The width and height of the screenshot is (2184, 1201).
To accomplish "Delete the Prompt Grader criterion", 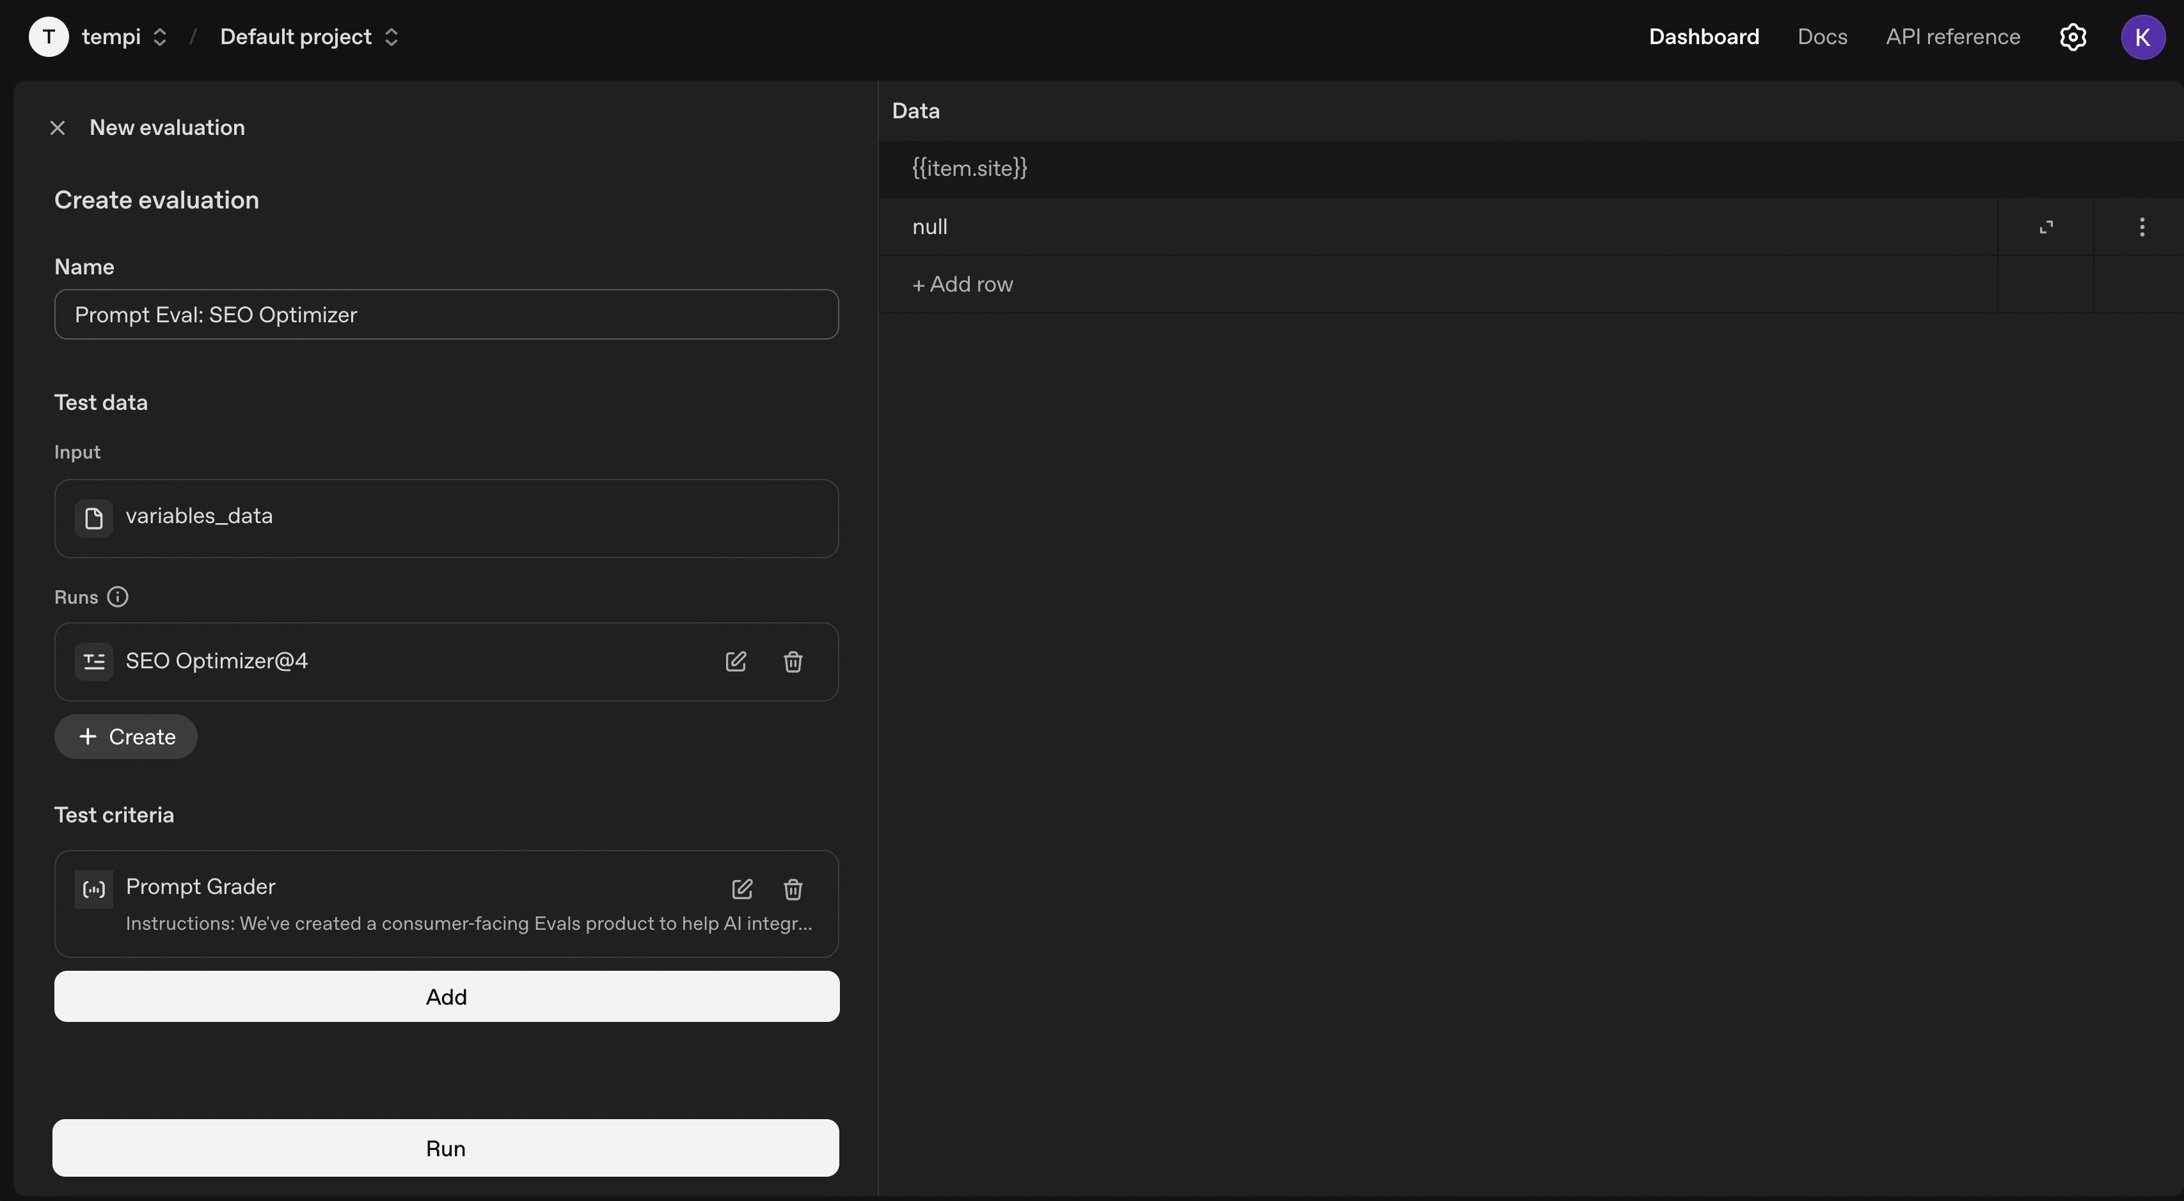I will click(793, 889).
